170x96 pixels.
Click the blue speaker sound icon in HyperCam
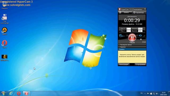click(x=140, y=35)
